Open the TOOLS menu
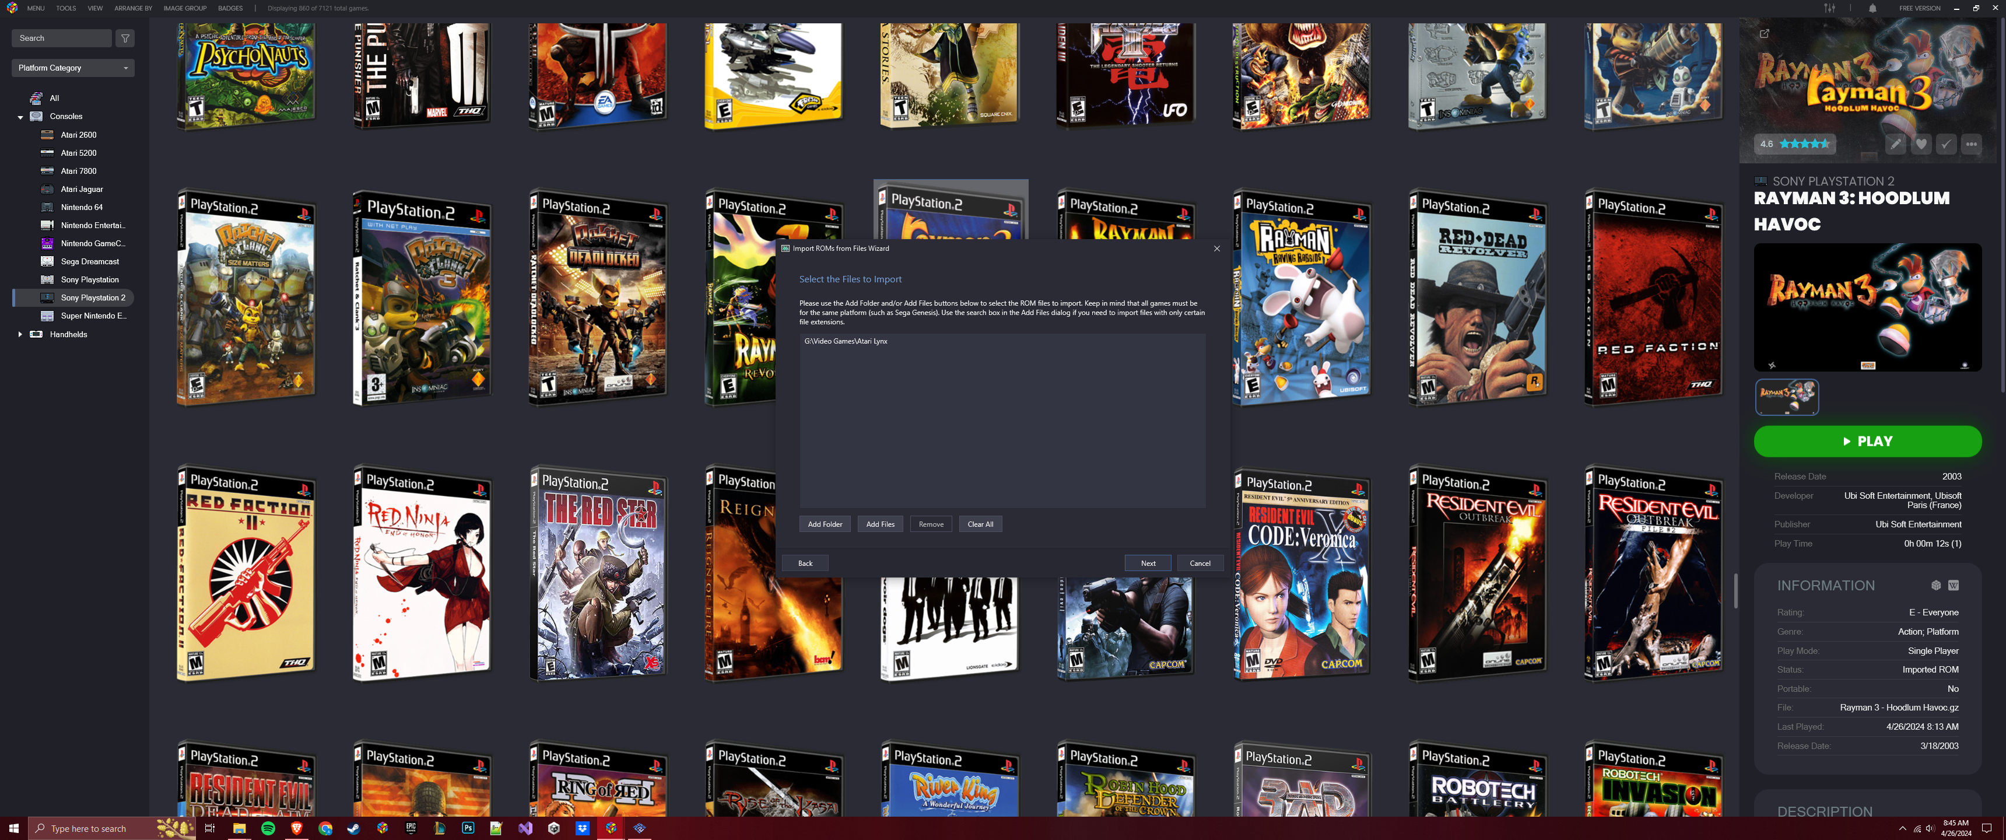Image resolution: width=2006 pixels, height=840 pixels. click(x=66, y=9)
